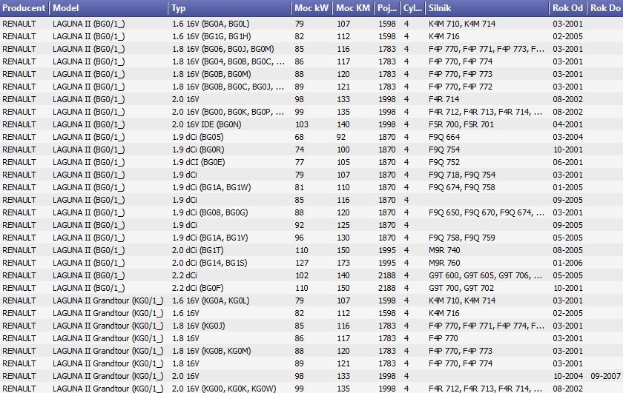This screenshot has height=393, width=623.
Task: Click the engine cell containing only F4R 714
Action: (x=444, y=99)
